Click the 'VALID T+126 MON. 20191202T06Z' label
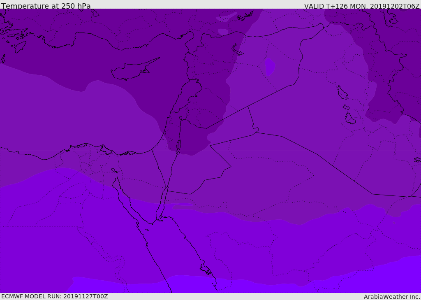 362,6
